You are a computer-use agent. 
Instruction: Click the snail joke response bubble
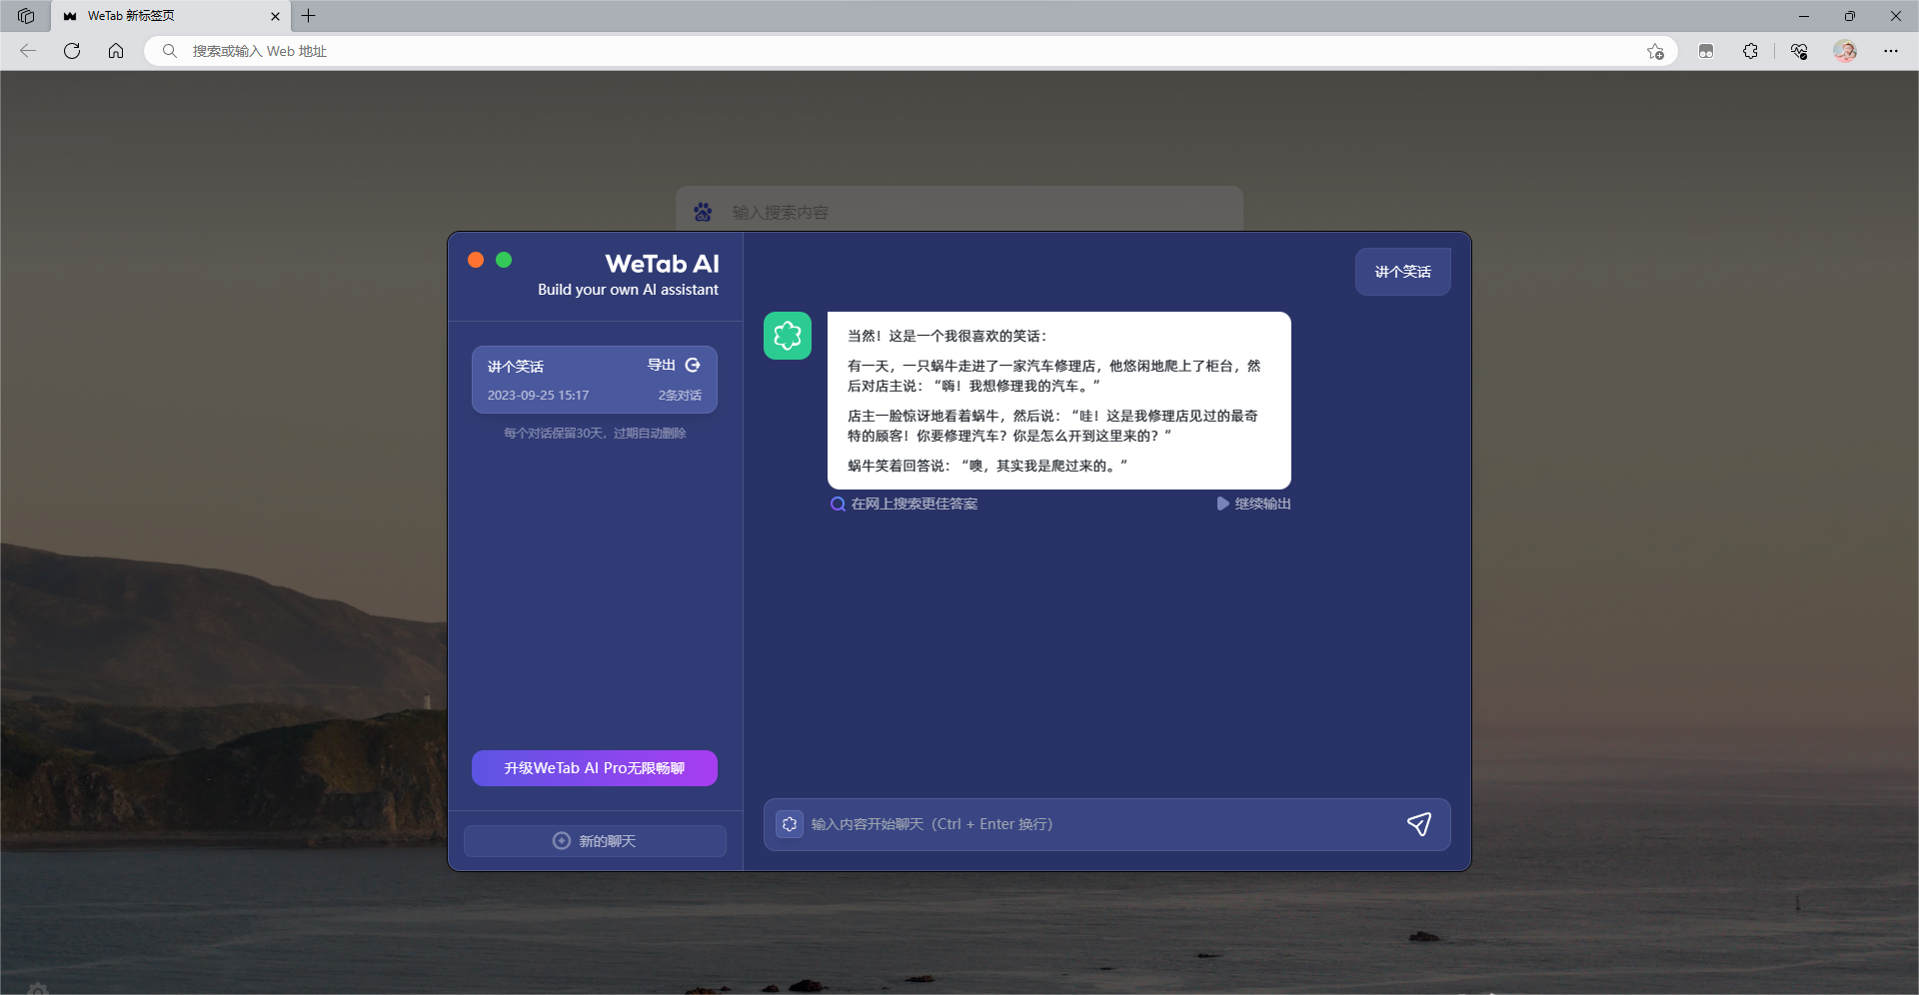pos(1059,401)
